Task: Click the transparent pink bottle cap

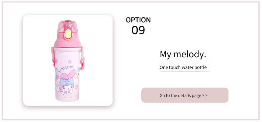Action: [68, 28]
